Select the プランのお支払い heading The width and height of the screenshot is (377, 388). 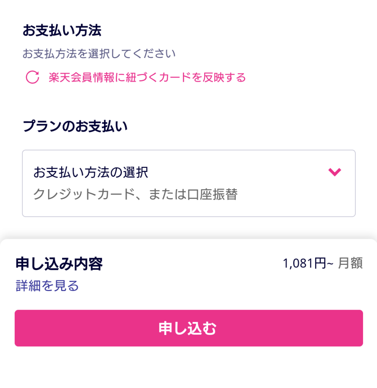[x=75, y=126]
